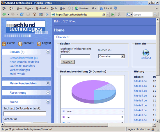
Task: Collapse the Suche sidebar panel
Action: (48, 102)
